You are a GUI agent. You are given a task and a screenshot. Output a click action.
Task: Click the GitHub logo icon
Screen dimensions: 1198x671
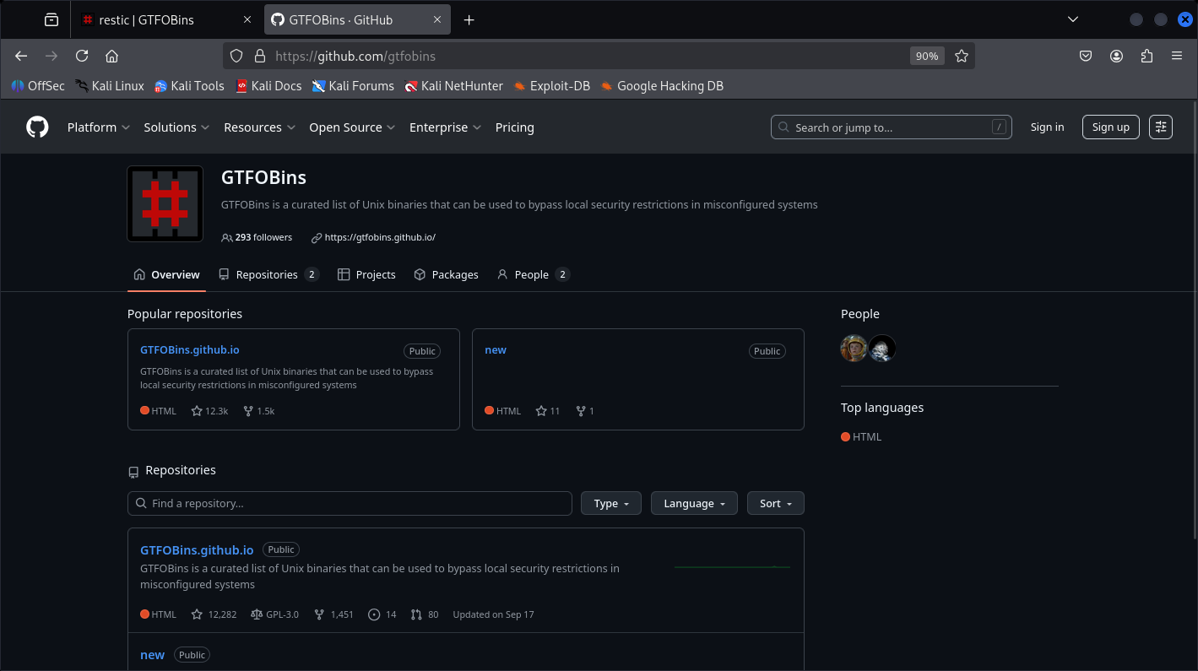tap(37, 127)
